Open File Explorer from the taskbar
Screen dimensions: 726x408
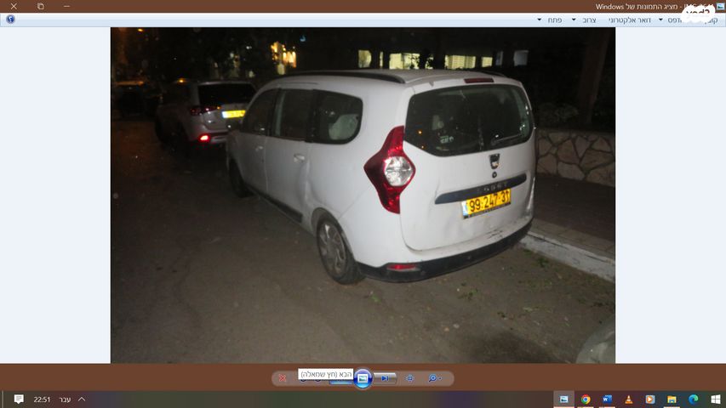pyautogui.click(x=672, y=399)
